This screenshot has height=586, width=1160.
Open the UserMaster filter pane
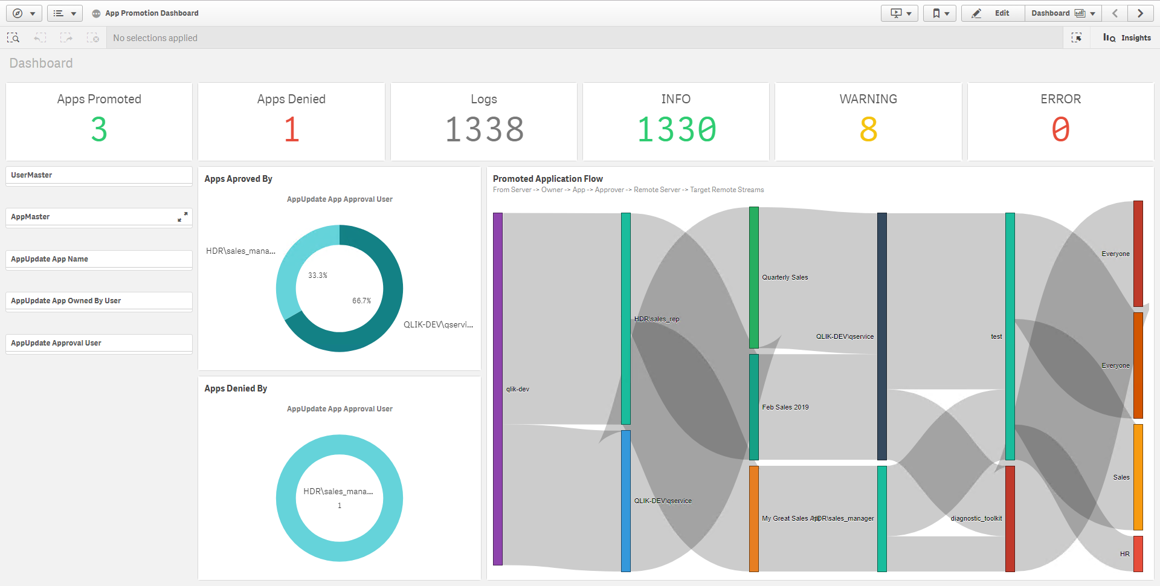click(99, 175)
